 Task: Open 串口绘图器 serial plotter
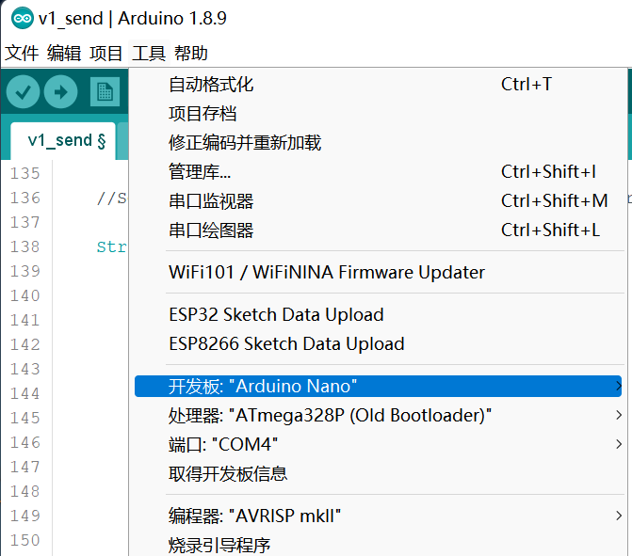379,230
